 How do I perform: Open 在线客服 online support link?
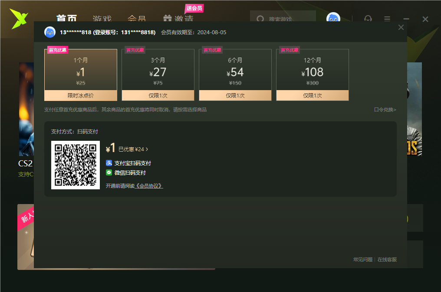(387, 260)
